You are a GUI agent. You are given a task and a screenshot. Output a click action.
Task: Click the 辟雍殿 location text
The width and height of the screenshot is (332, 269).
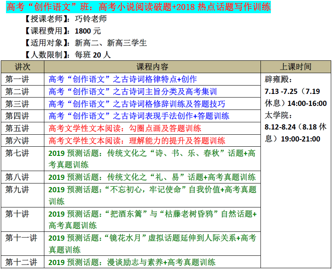278,79
